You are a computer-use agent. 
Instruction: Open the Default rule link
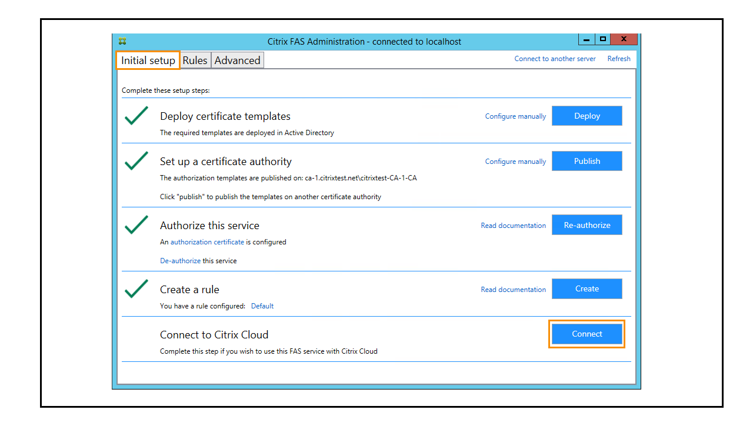262,306
